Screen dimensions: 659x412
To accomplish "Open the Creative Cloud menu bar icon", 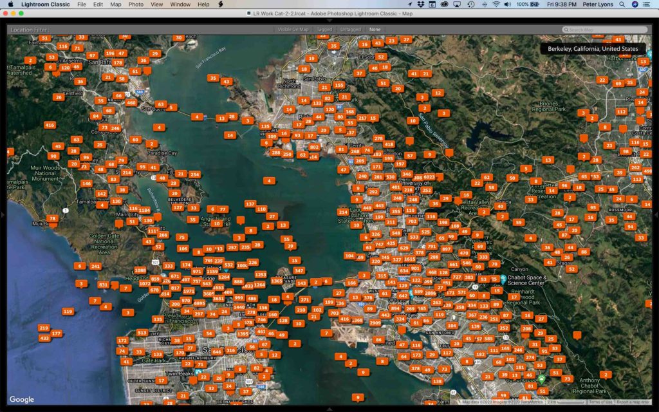I will click(x=444, y=5).
